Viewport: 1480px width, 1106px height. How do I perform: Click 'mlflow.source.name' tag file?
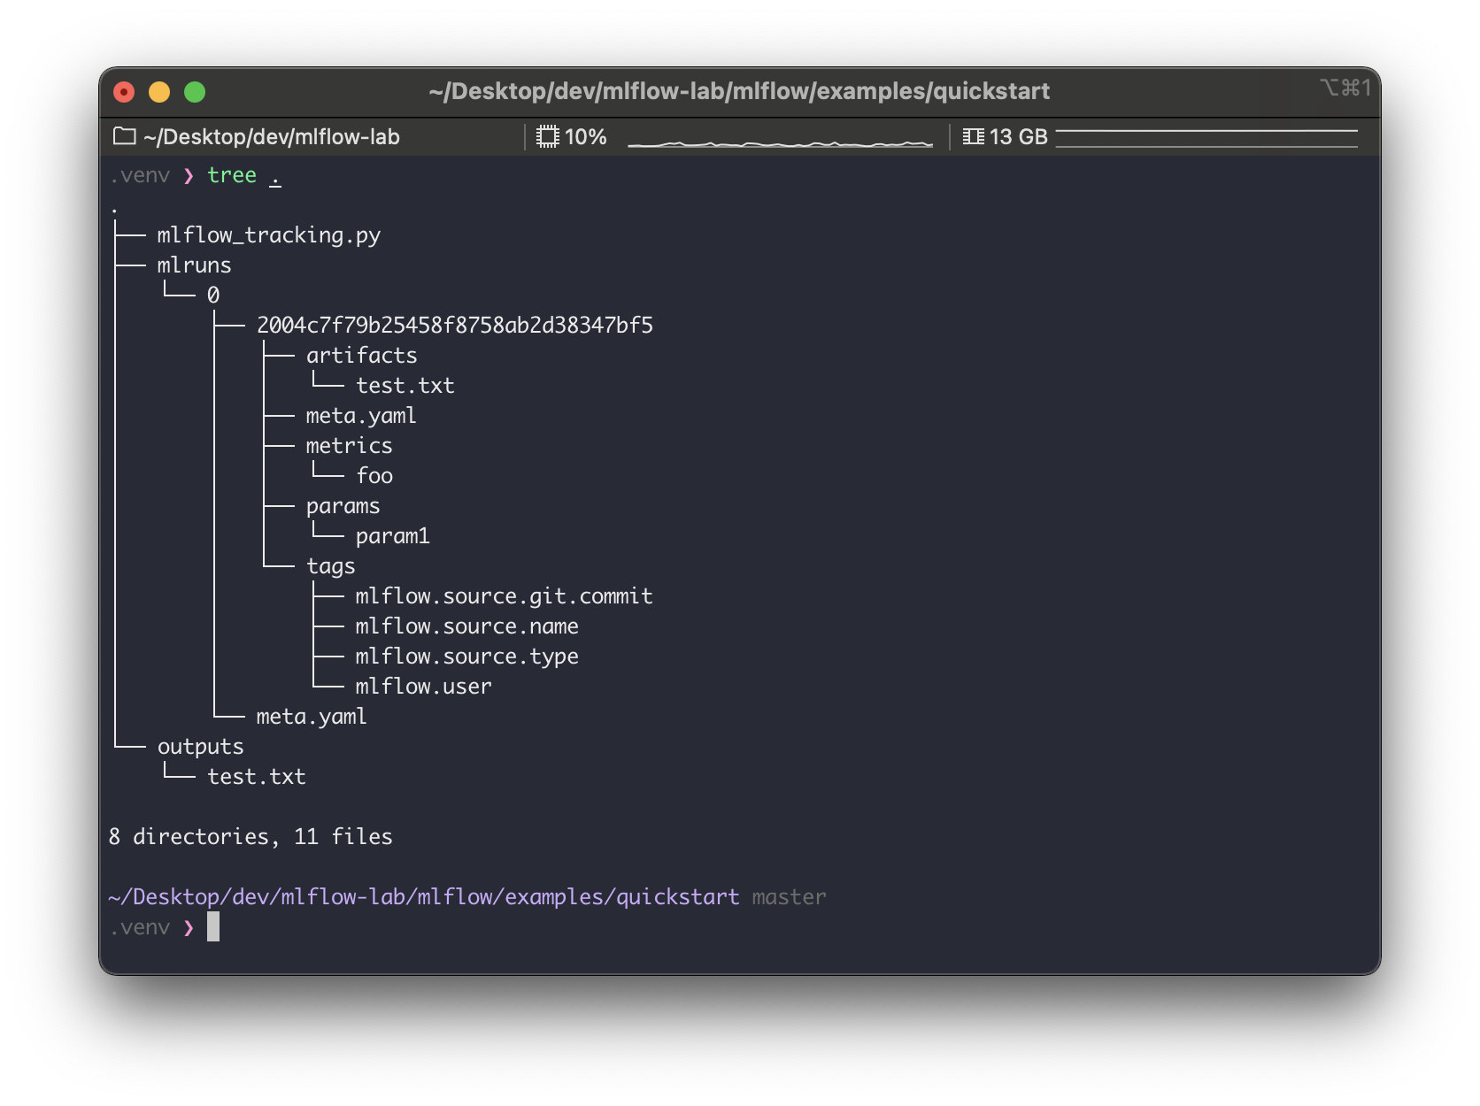tap(467, 626)
